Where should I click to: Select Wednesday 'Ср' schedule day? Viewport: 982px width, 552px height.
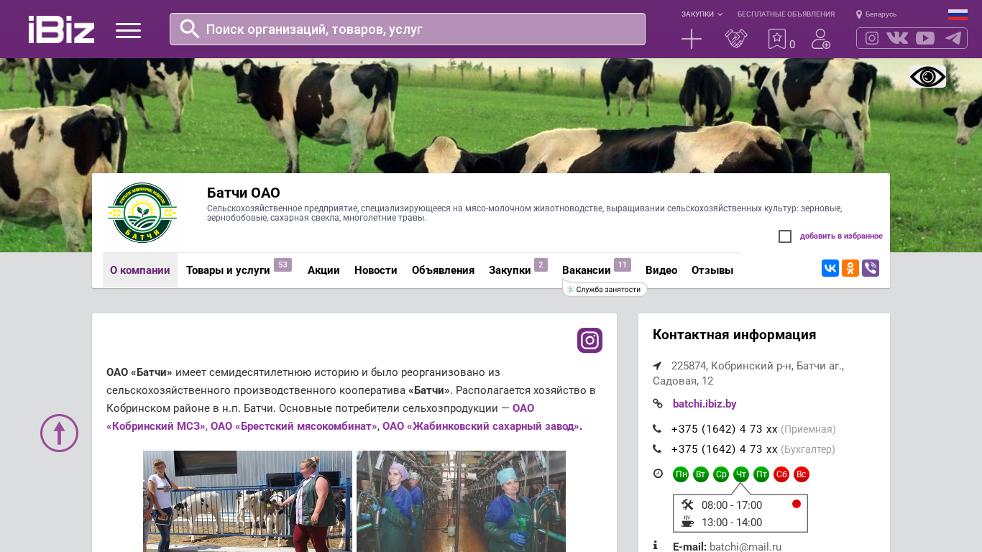click(721, 474)
